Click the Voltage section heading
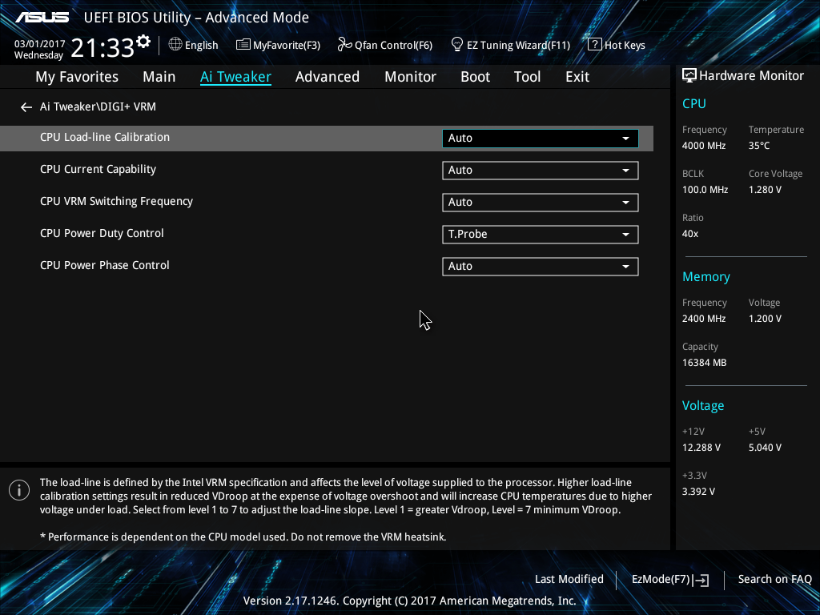 703,406
